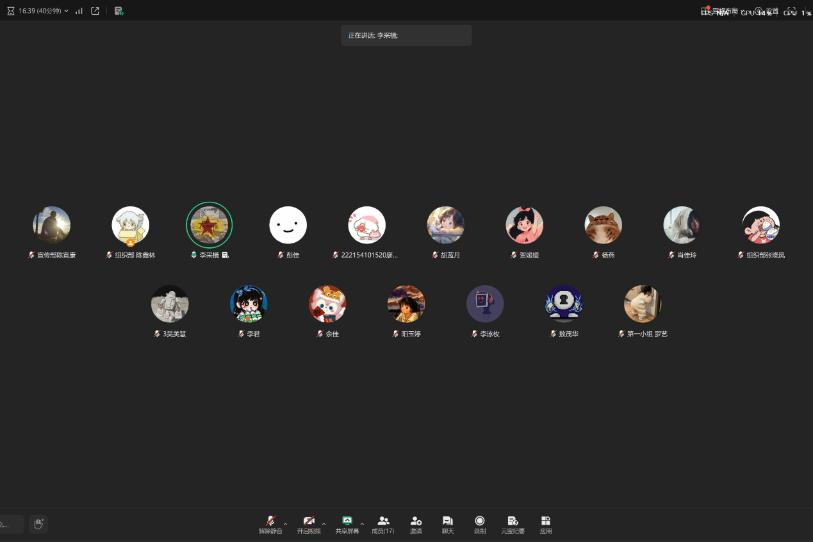This screenshot has width=813, height=542.
Task: Start sharing with 共享屏幕
Action: coord(347,524)
